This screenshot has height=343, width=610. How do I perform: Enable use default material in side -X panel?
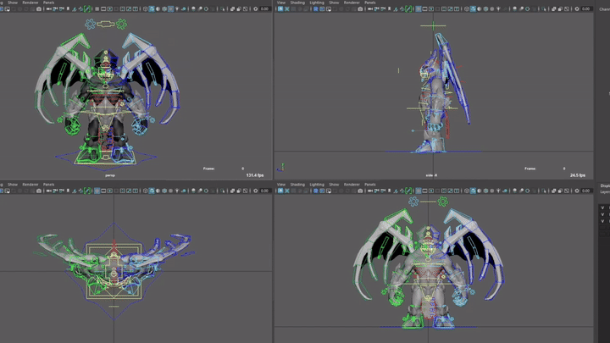coord(480,8)
